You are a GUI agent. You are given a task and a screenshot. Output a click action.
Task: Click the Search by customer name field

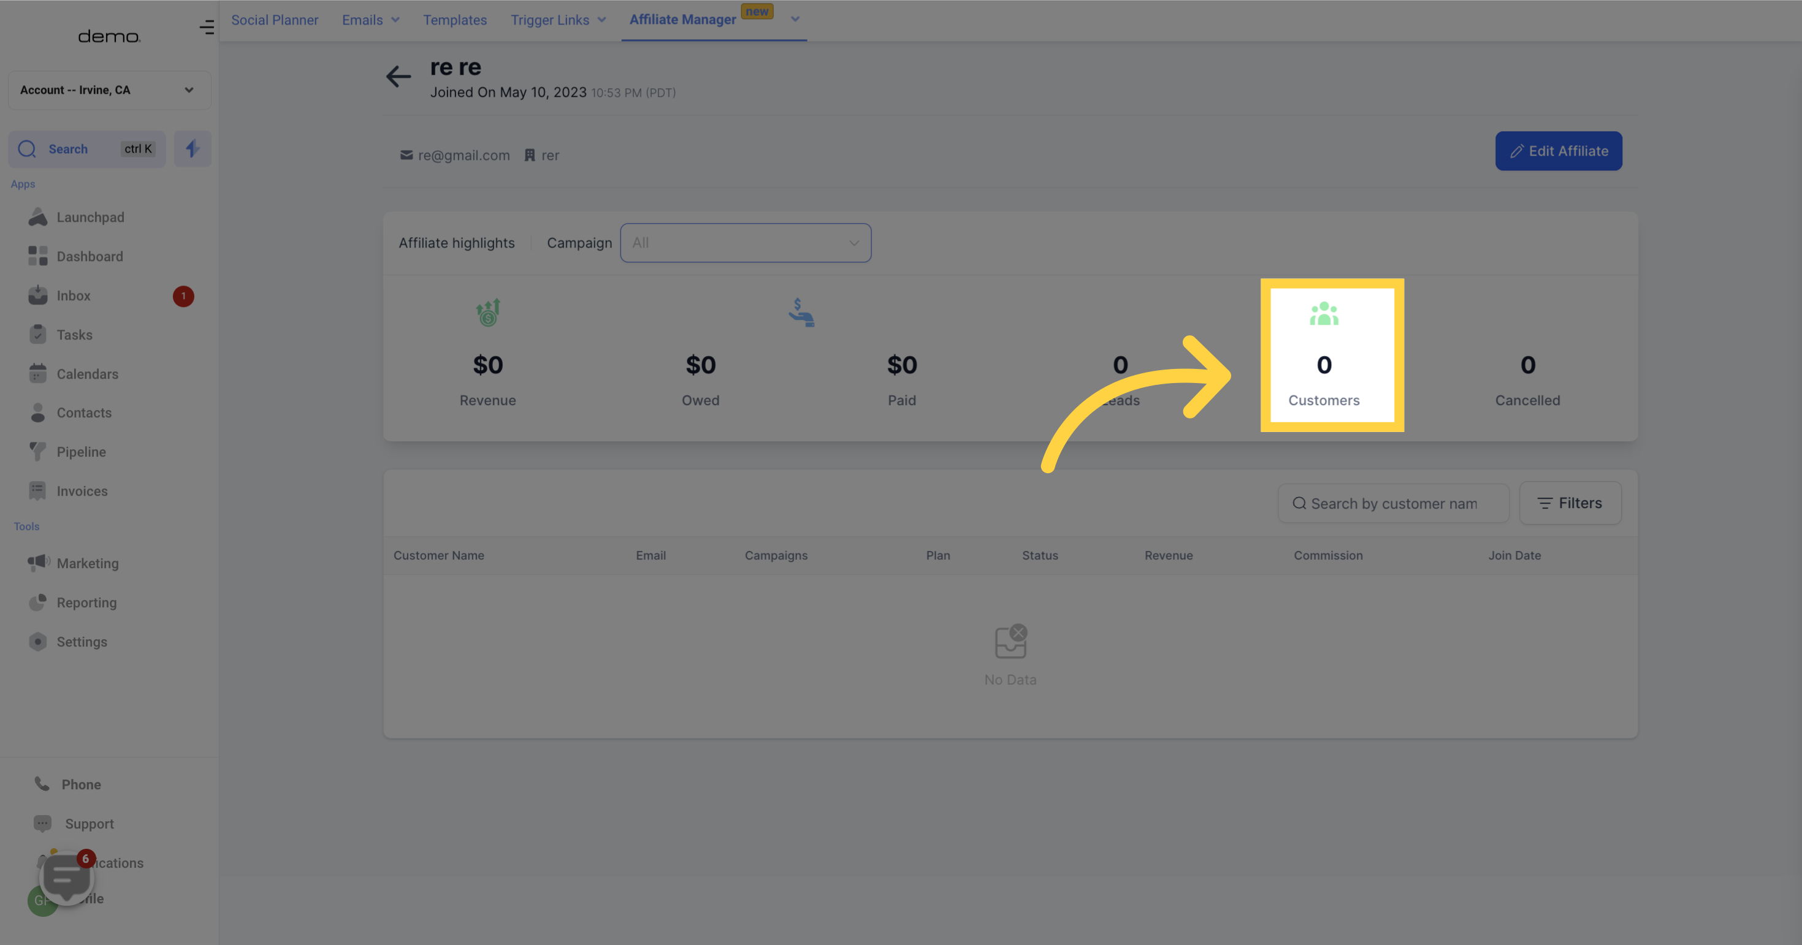[x=1394, y=504]
